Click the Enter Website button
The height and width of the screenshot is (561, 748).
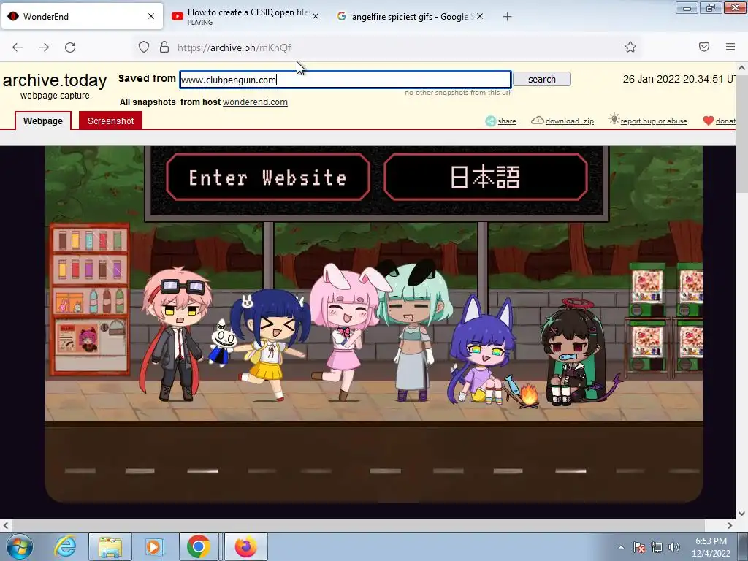click(x=267, y=177)
